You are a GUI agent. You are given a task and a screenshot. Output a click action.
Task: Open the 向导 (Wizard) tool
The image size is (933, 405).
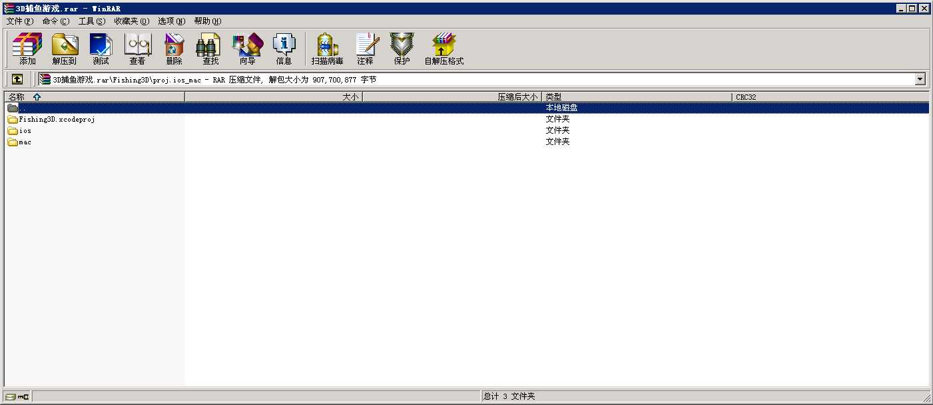tap(247, 49)
